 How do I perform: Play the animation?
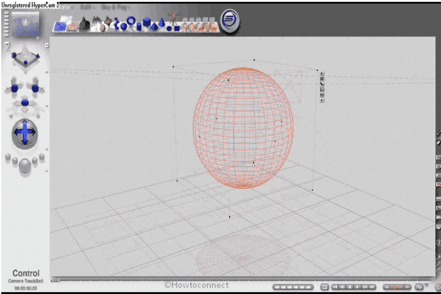357,287
